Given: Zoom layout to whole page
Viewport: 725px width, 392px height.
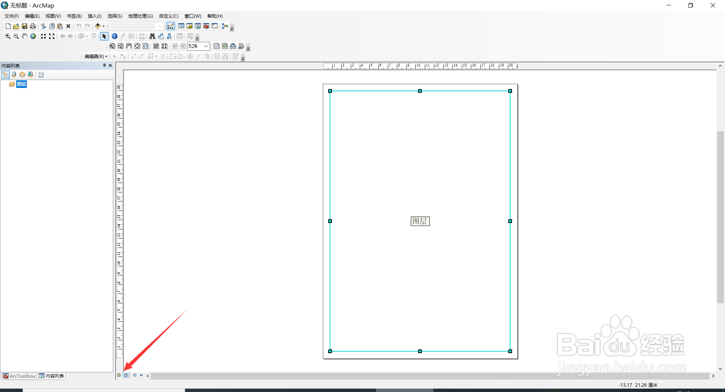Looking at the screenshot, I should (x=137, y=46).
